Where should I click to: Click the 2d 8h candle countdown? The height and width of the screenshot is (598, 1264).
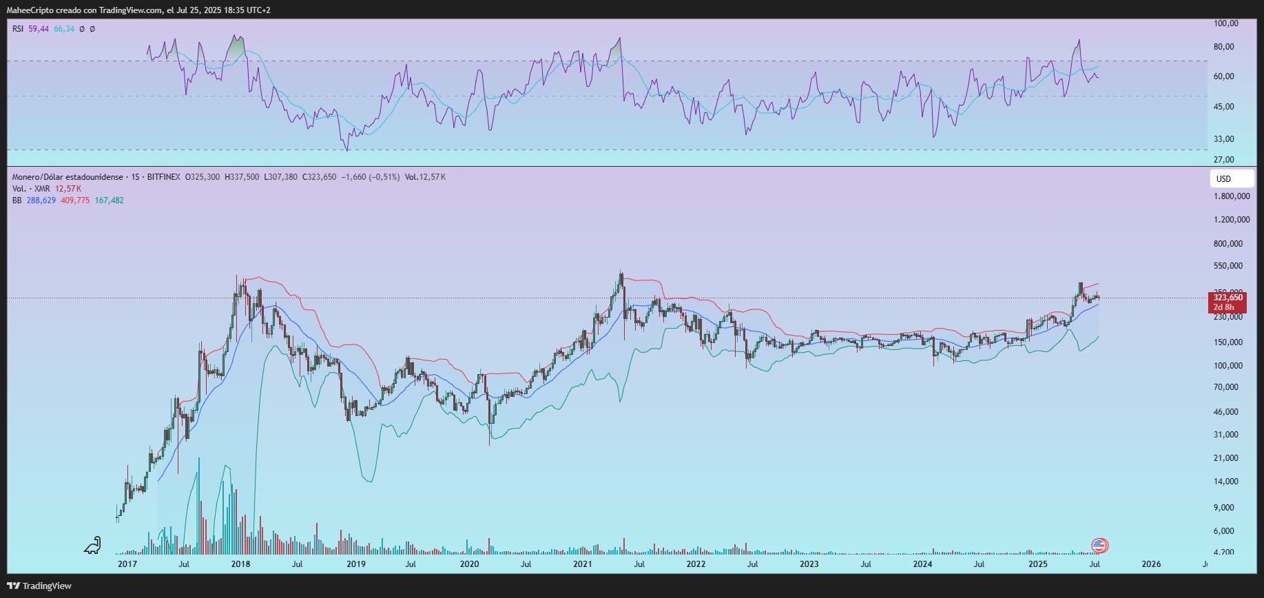pyautogui.click(x=1223, y=307)
